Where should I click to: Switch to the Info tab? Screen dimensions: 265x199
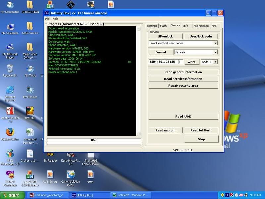[185, 26]
